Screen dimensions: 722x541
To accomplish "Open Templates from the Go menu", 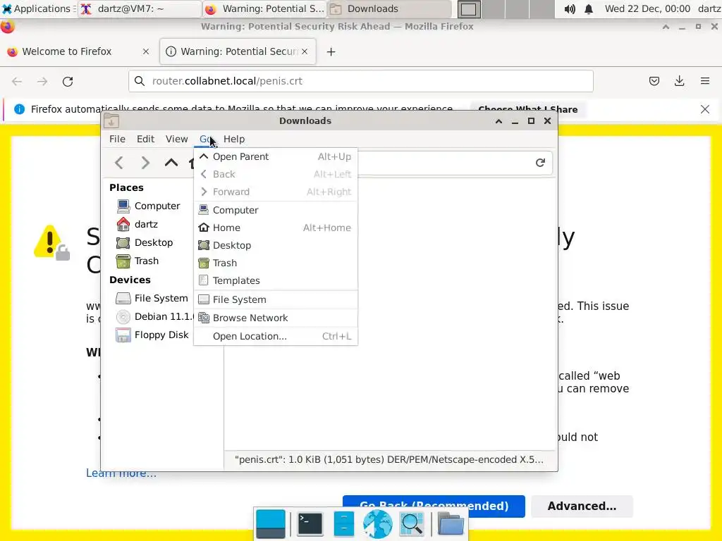I will (x=276, y=280).
